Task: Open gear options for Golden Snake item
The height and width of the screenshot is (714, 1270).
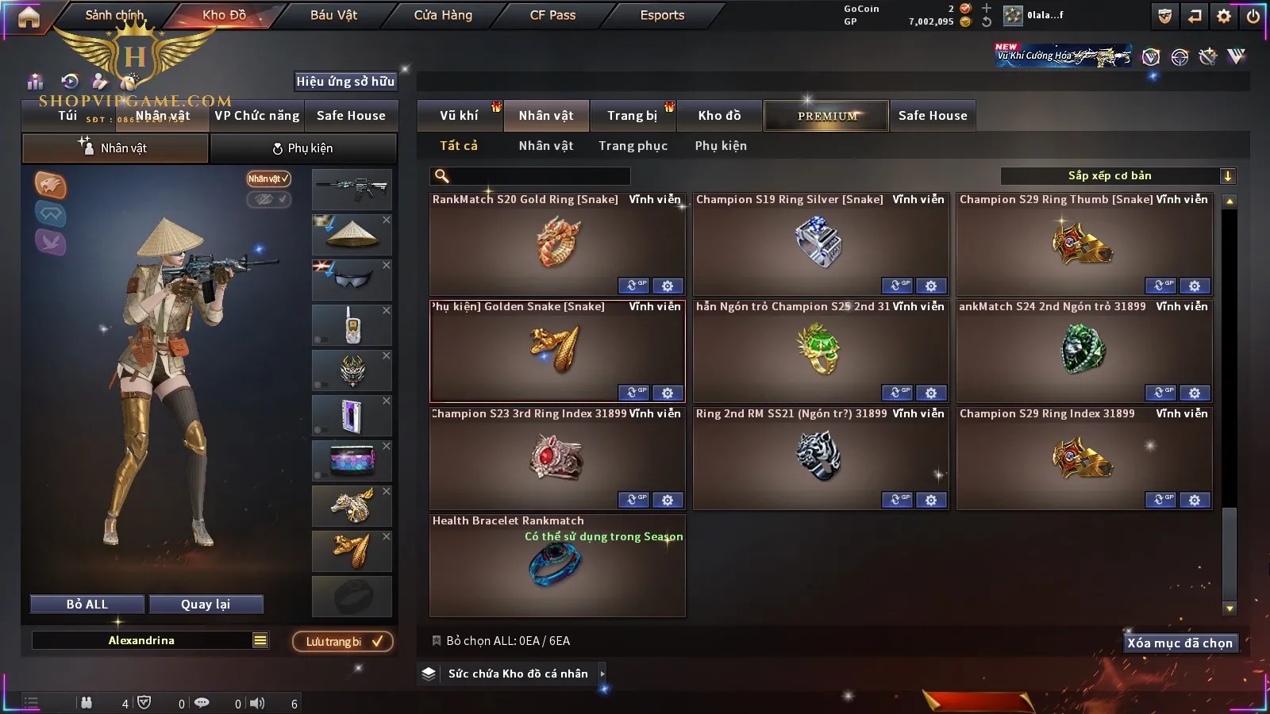Action: click(668, 393)
